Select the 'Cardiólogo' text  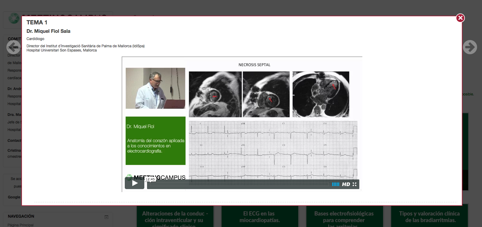pos(35,39)
